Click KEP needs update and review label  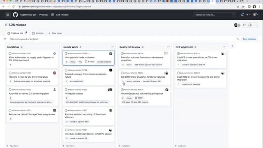(x=148, y=65)
